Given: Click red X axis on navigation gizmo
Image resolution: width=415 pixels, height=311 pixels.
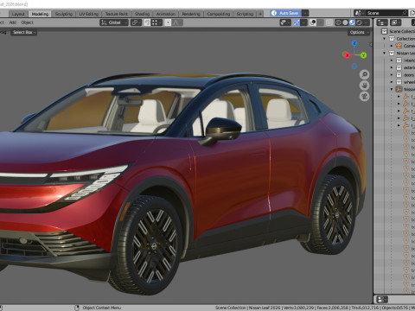Looking at the screenshot, I should click(x=347, y=55).
